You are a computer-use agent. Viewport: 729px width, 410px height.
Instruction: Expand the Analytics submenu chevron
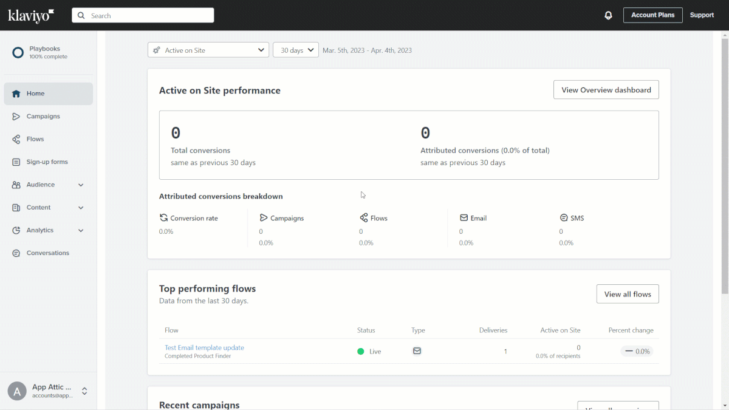tap(81, 231)
